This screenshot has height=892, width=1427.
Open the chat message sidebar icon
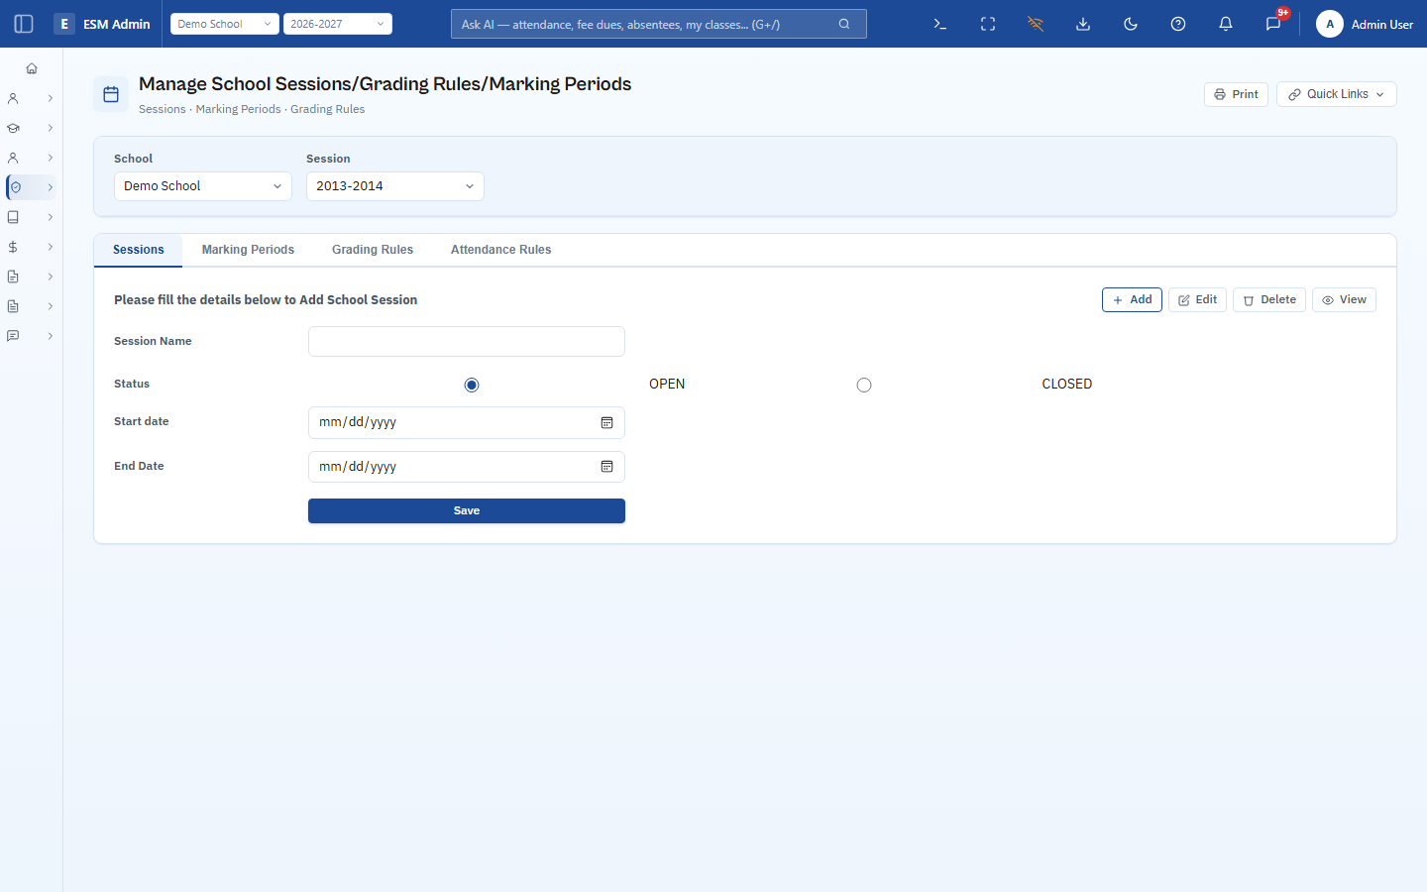13,336
